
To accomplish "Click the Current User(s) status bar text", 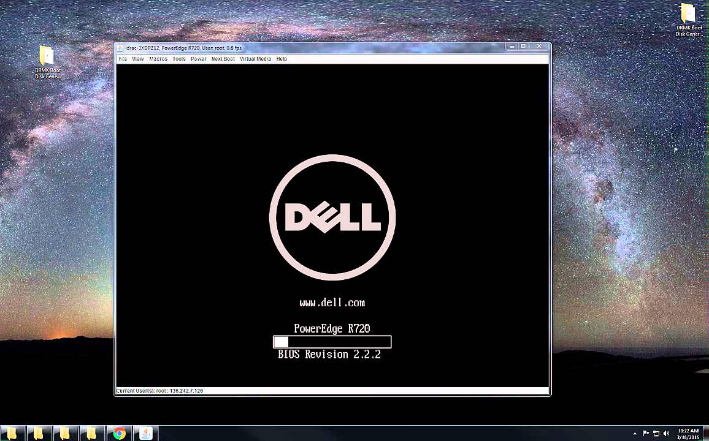I will (x=159, y=391).
